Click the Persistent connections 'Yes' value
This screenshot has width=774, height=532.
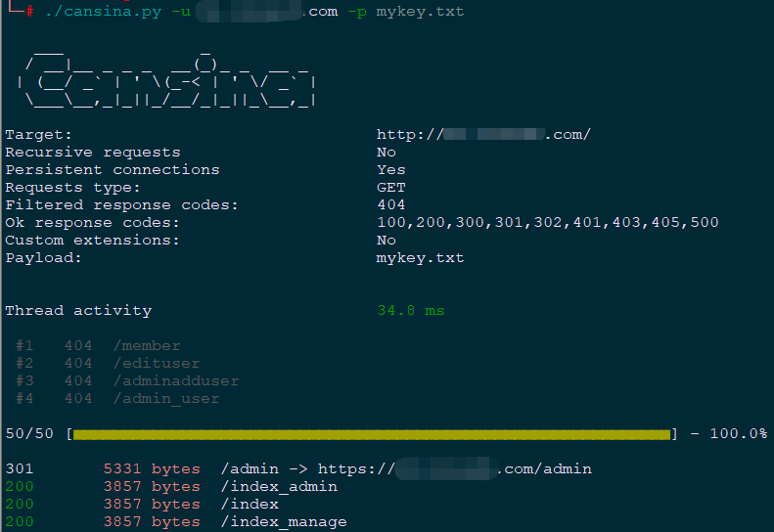(390, 169)
